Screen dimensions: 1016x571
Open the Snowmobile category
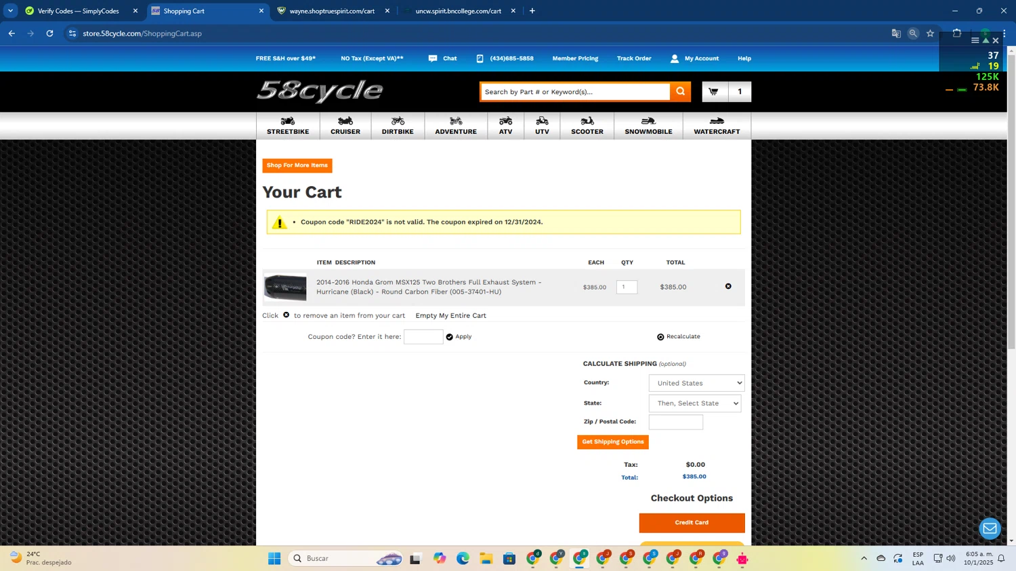coord(648,126)
